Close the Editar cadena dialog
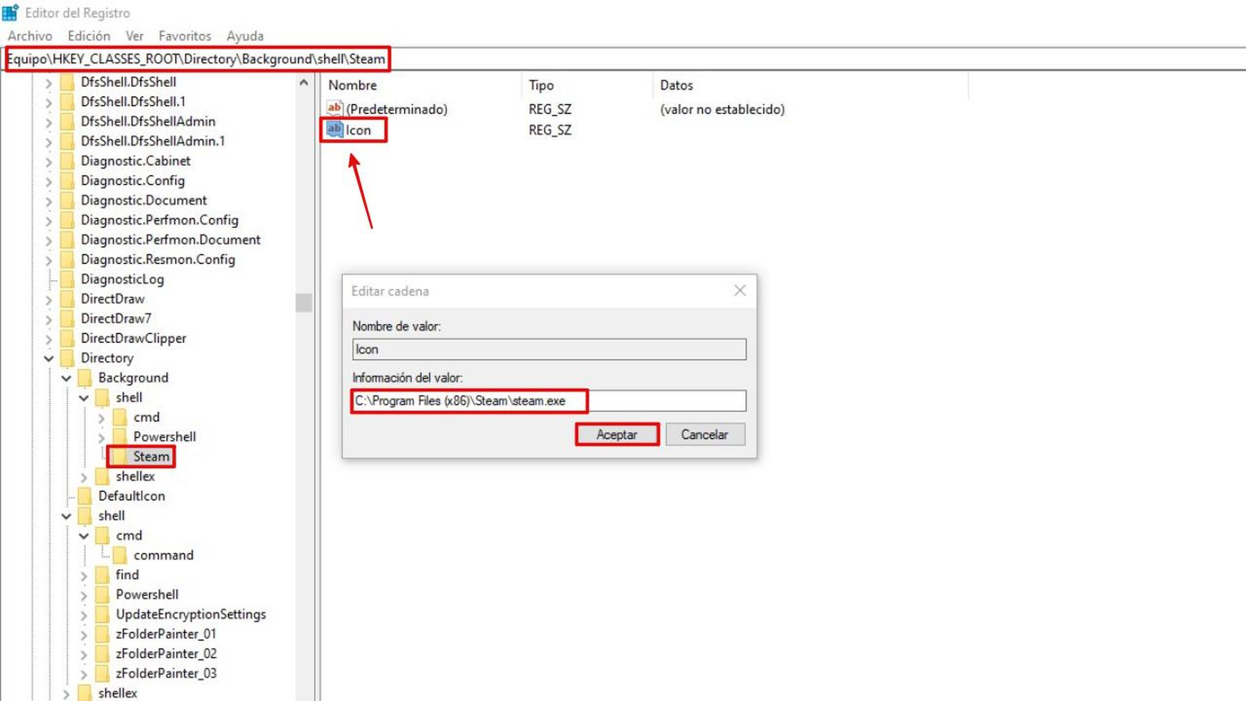 739,290
